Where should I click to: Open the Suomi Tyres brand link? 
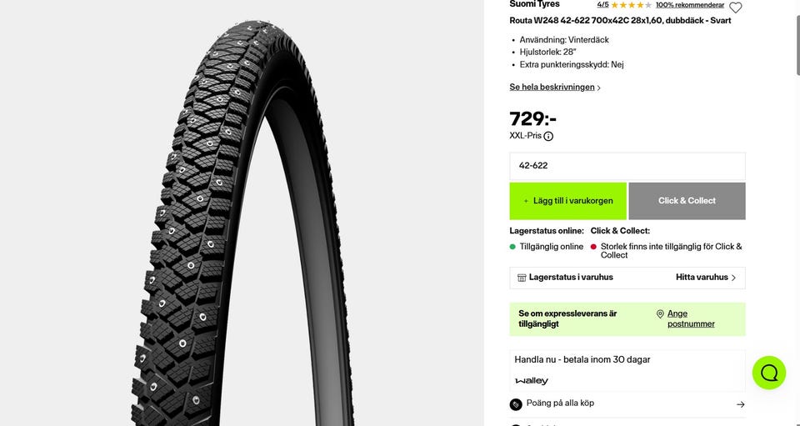pyautogui.click(x=534, y=4)
